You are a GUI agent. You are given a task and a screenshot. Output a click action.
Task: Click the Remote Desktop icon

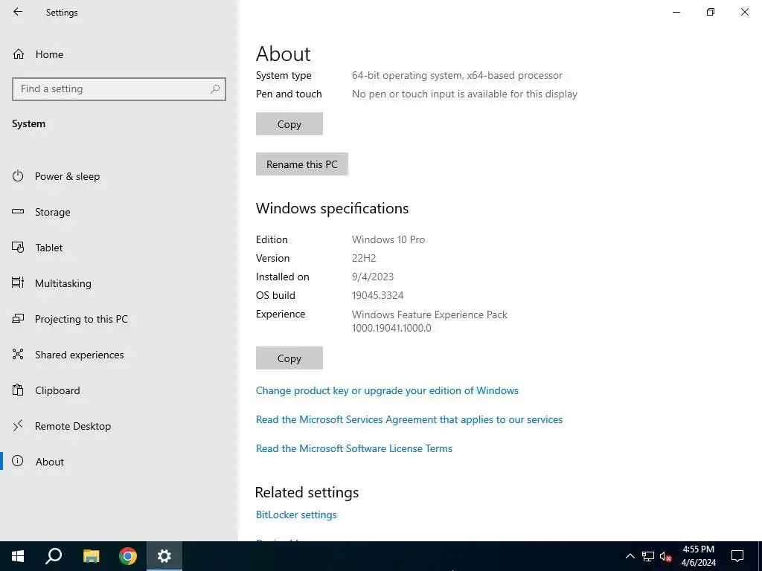coord(18,426)
